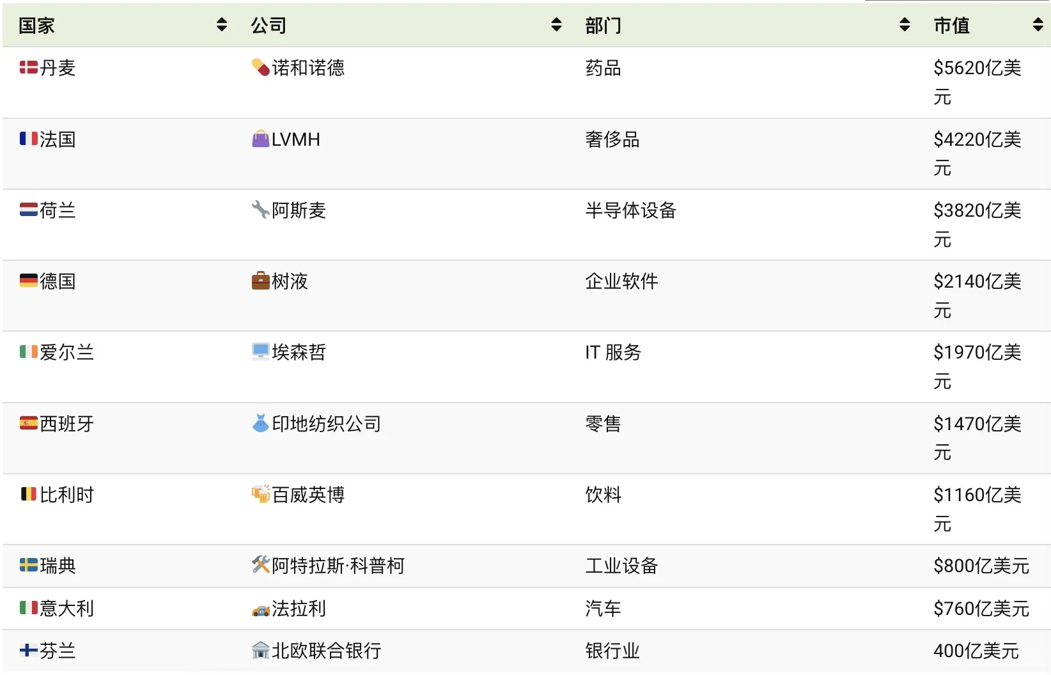Click company name 北欧联合银行
The width and height of the screenshot is (1051, 675).
pyautogui.click(x=327, y=651)
